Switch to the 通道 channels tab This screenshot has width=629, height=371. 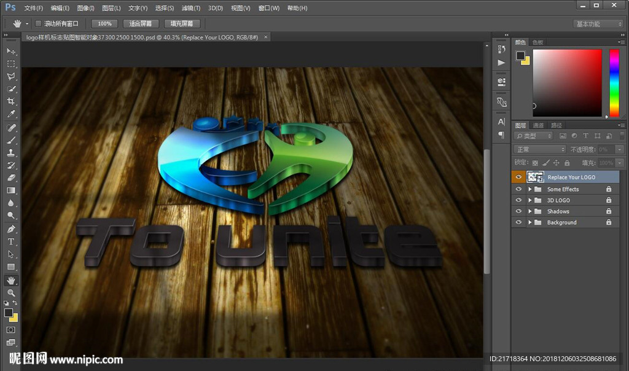(x=538, y=125)
